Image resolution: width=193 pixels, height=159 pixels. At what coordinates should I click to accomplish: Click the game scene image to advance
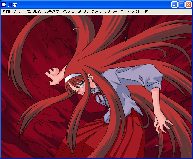96,86
